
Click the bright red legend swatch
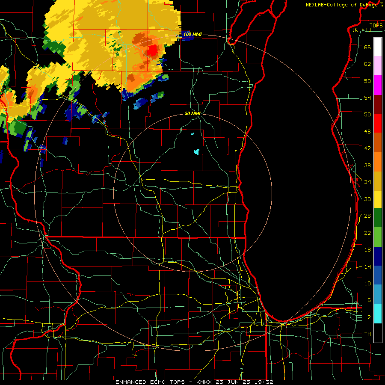tap(378, 123)
